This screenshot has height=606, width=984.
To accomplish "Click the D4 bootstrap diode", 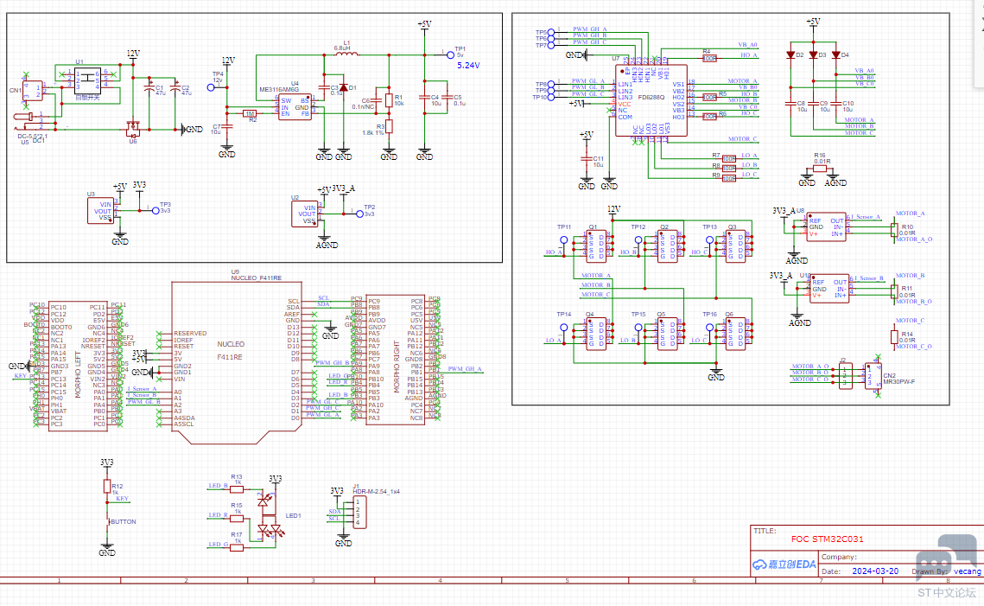I will coord(836,55).
